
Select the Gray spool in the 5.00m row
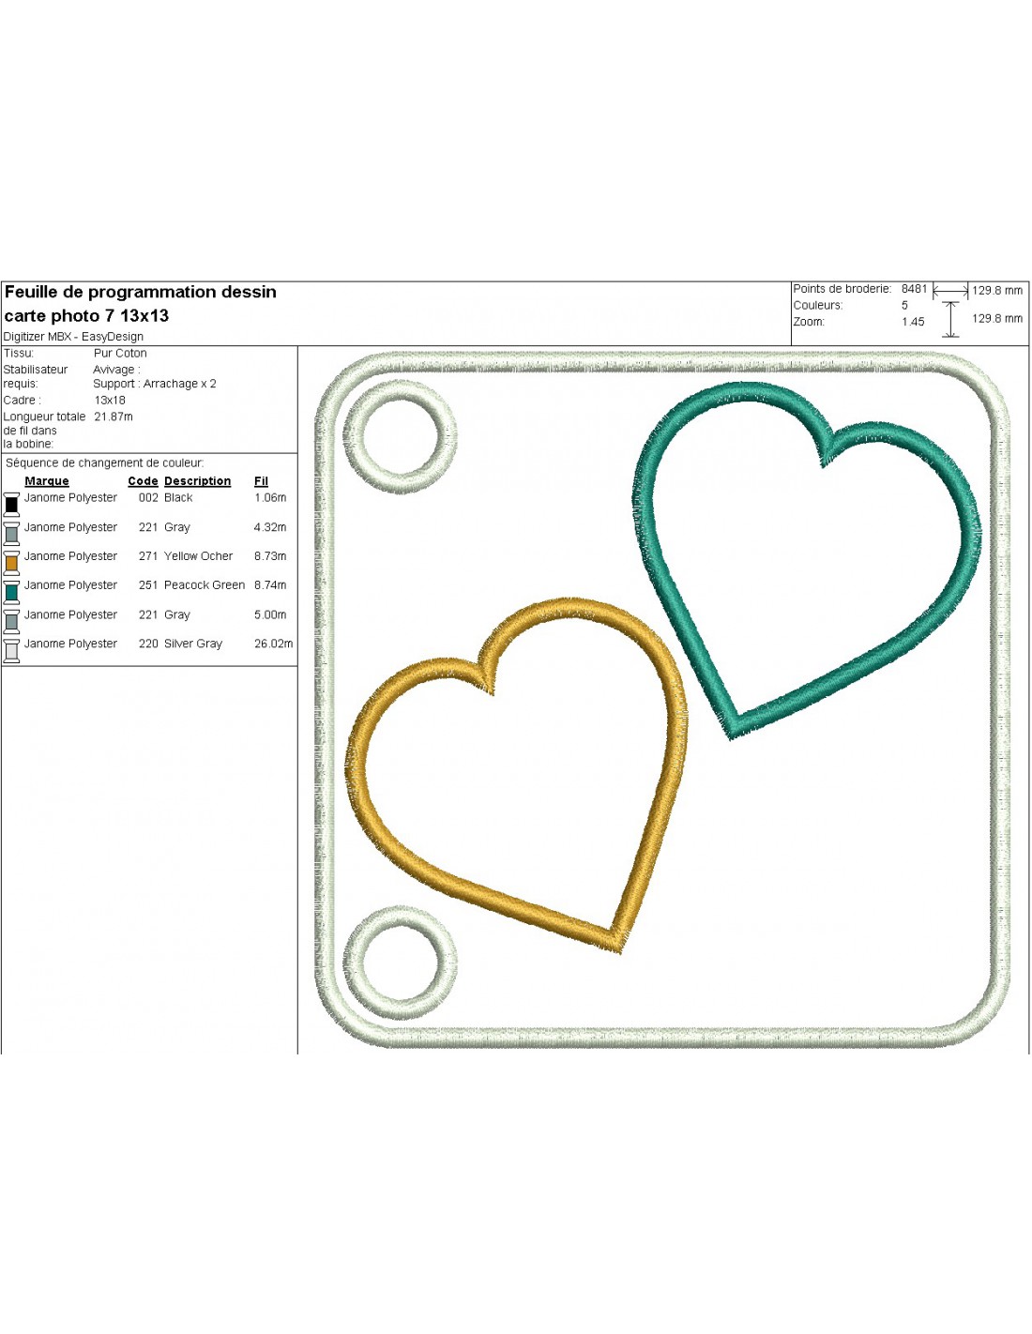point(11,620)
